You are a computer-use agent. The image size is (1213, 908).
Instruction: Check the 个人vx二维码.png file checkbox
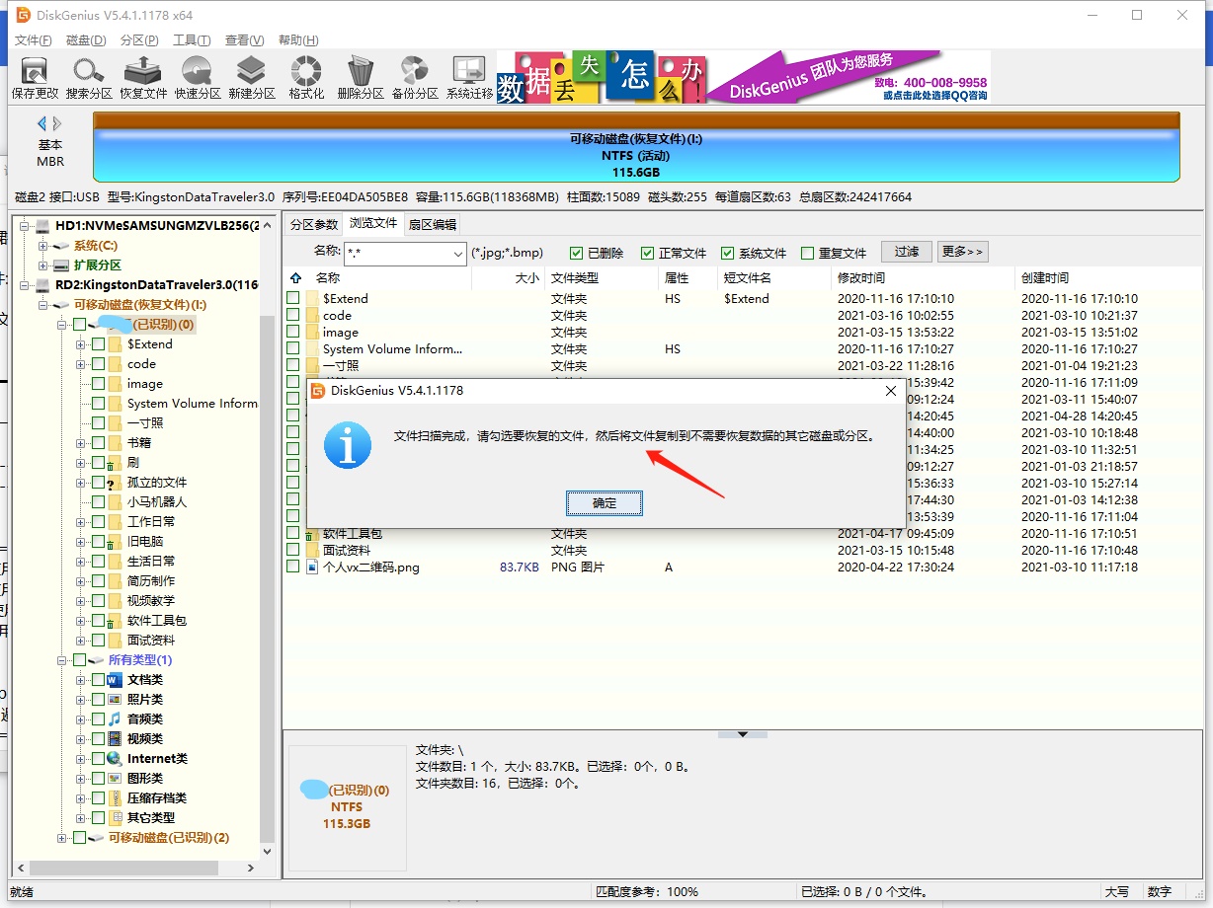293,567
